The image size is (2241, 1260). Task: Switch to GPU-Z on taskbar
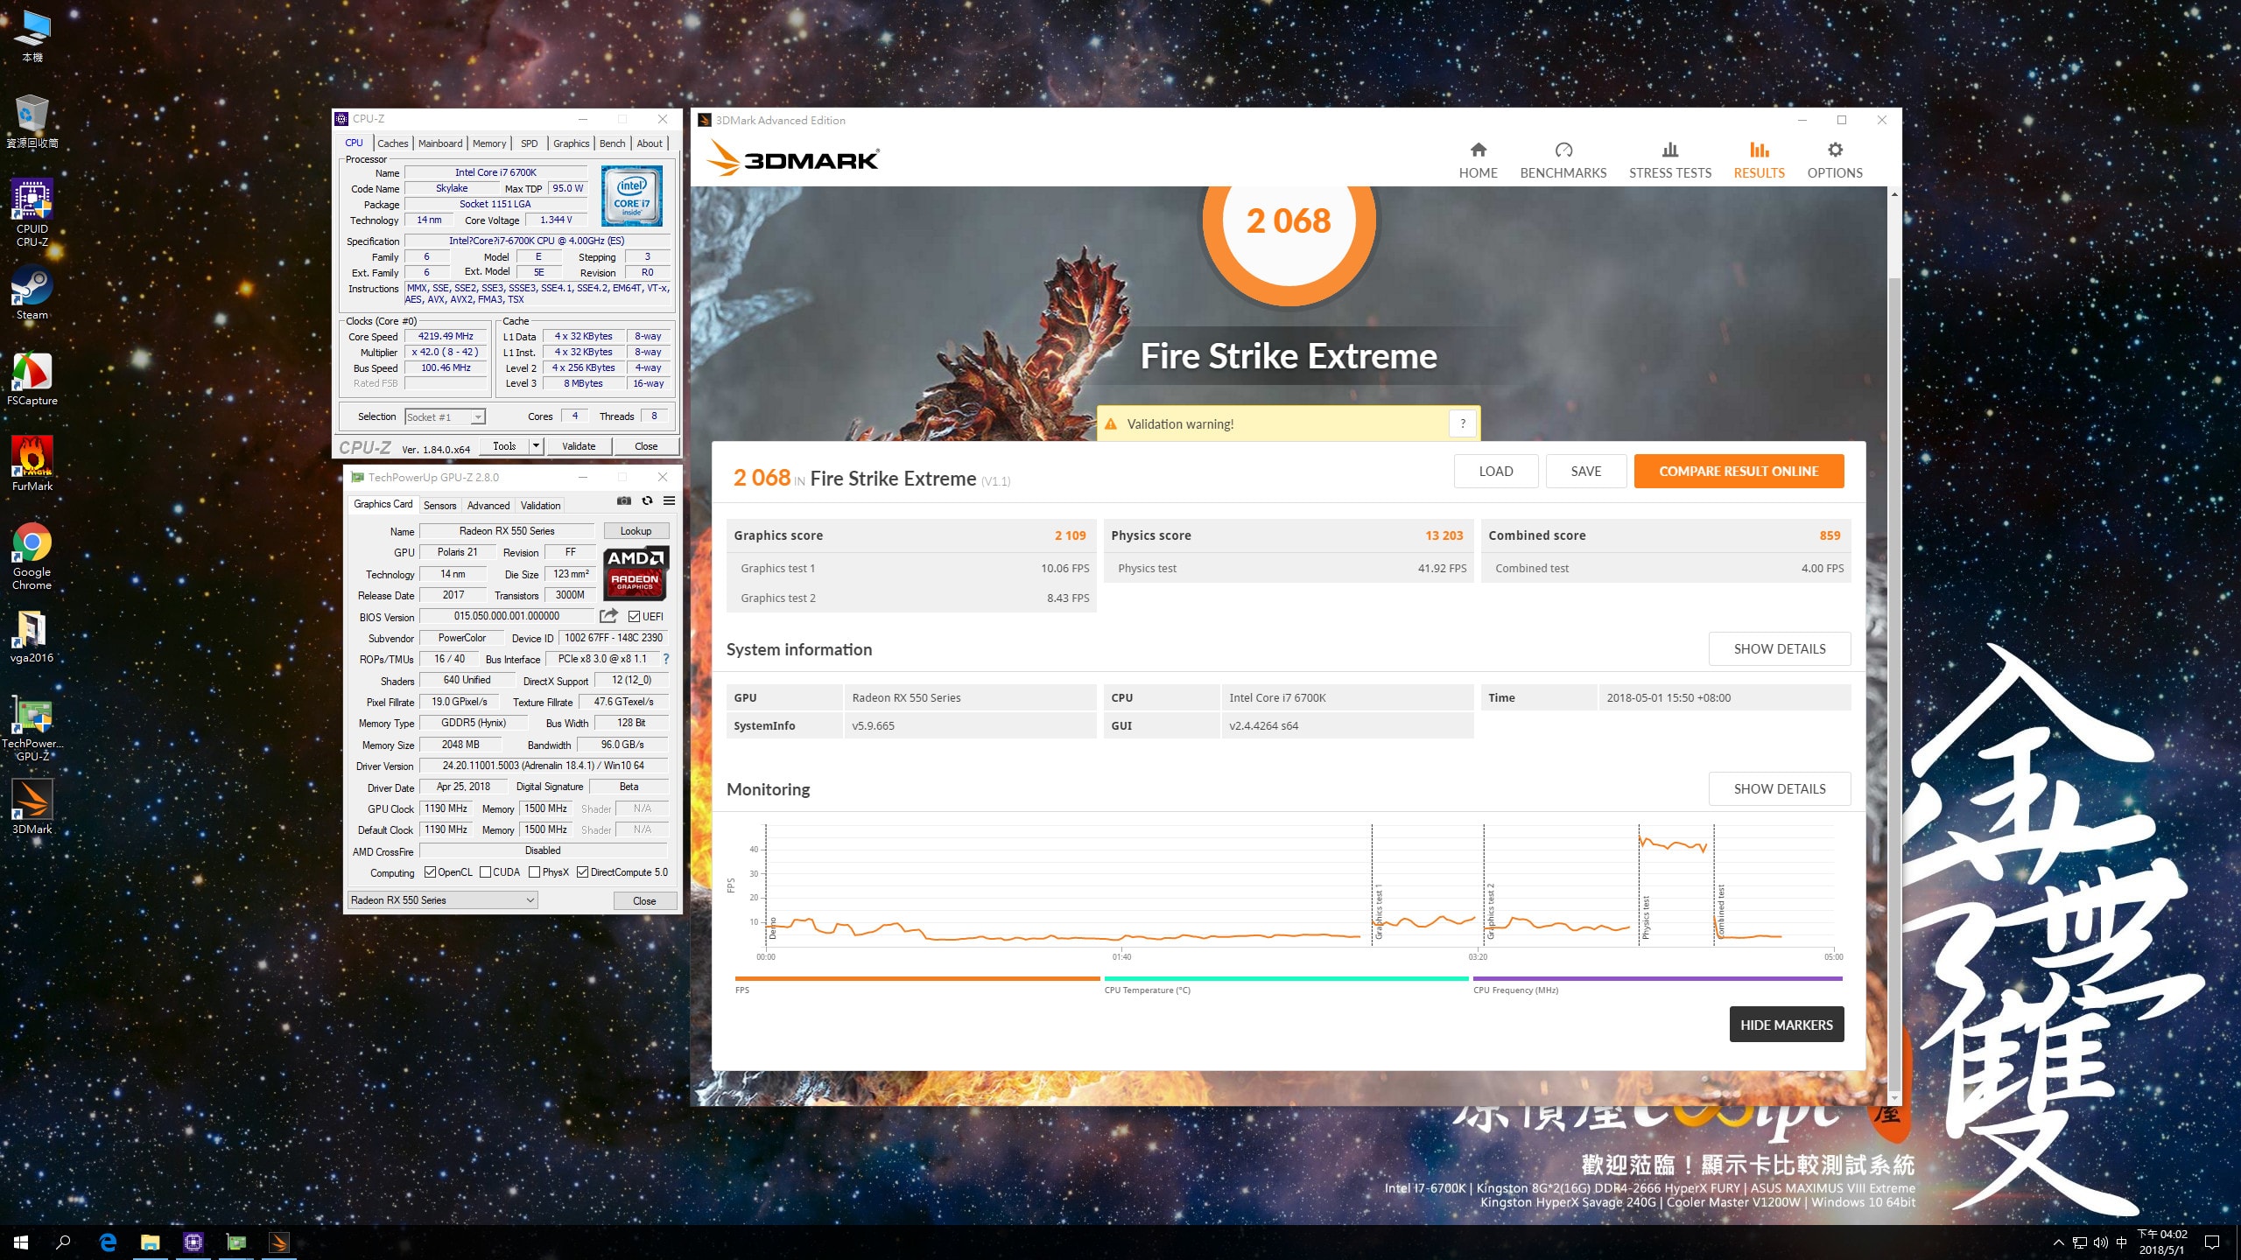tap(236, 1242)
